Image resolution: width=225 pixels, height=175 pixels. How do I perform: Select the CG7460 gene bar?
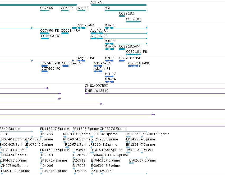point(45,11)
